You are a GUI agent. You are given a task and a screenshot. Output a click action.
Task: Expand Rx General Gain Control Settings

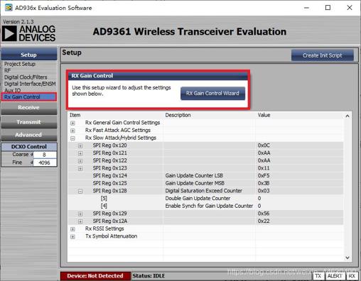72,123
